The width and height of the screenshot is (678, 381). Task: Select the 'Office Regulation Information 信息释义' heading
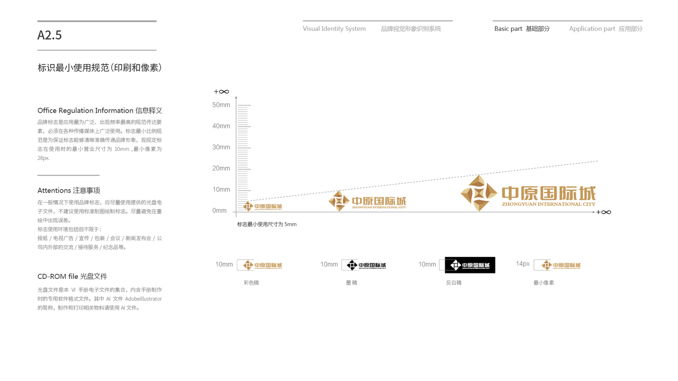point(100,111)
